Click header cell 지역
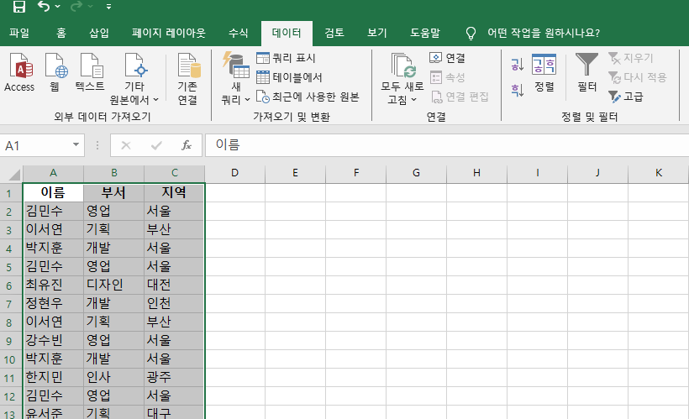 [x=175, y=193]
